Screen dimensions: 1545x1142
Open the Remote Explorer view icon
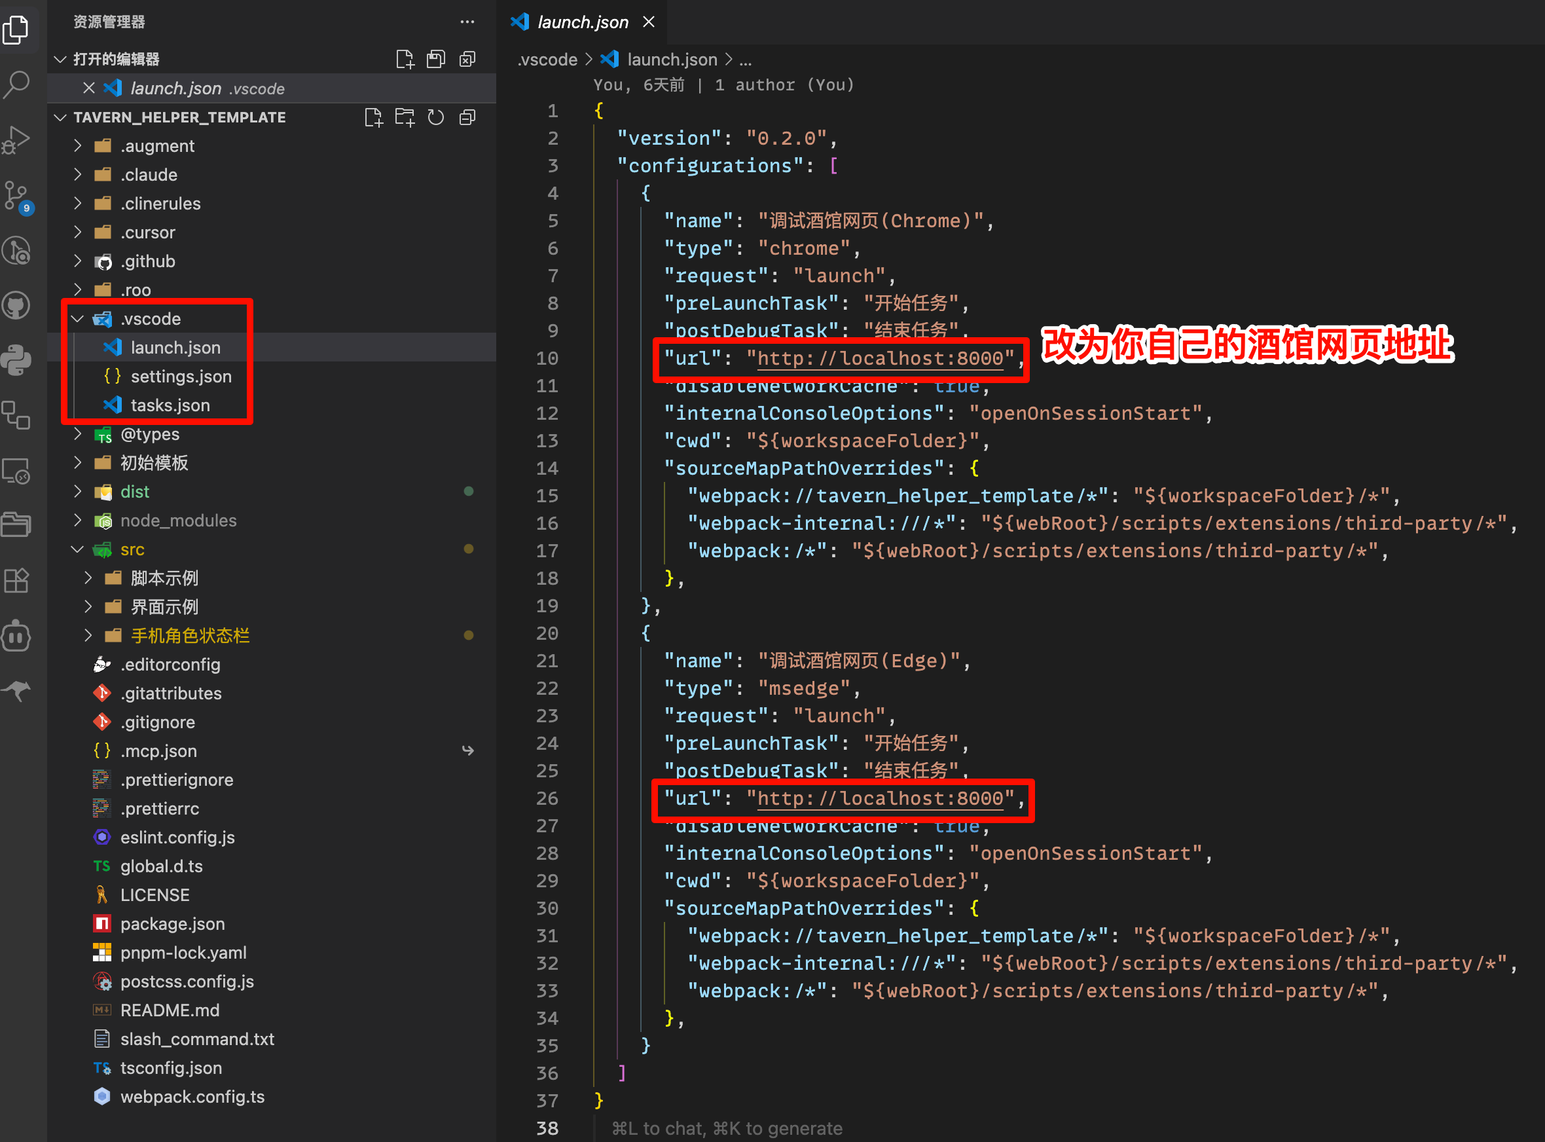[x=16, y=471]
